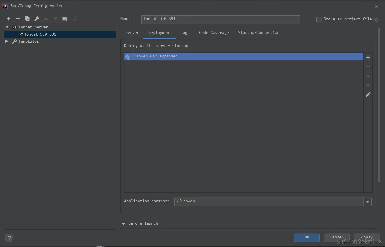Open the Startup/Connection tab
385x247 pixels.
(259, 32)
